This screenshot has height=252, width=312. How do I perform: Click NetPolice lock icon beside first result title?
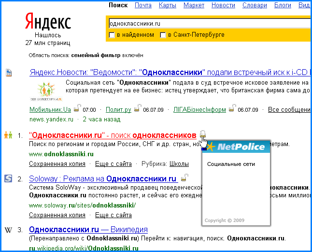point(203,134)
